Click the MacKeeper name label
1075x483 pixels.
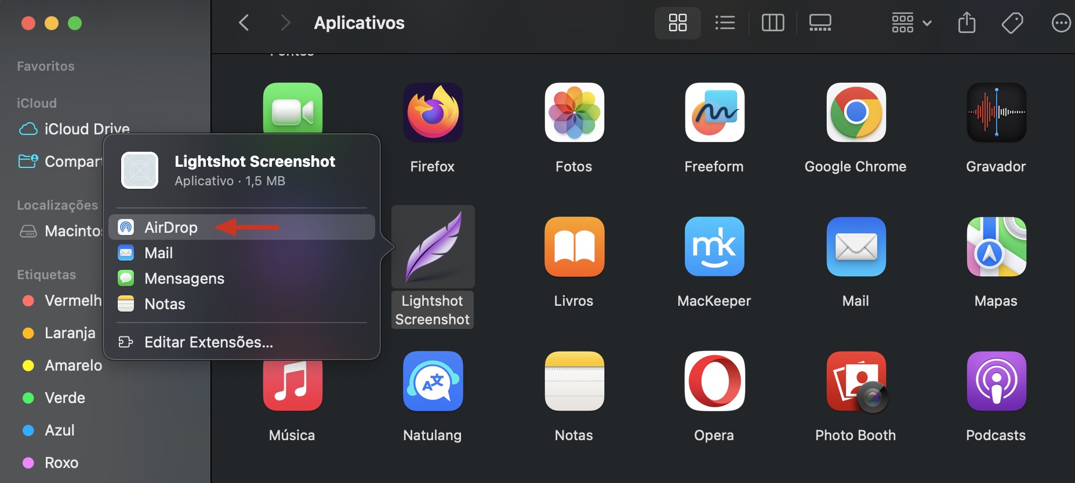click(x=714, y=301)
